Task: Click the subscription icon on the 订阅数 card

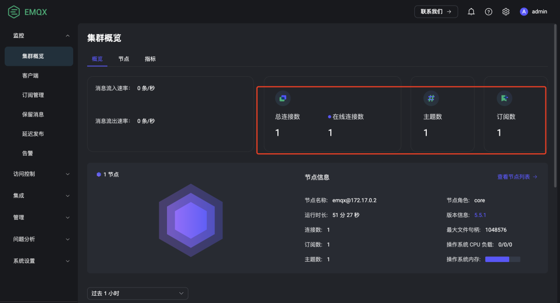Action: click(x=504, y=98)
